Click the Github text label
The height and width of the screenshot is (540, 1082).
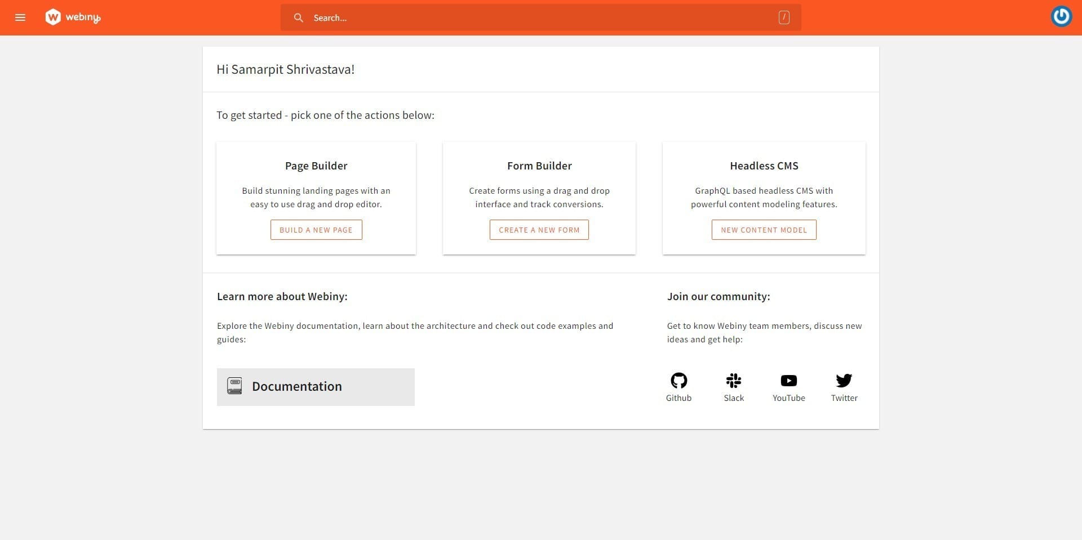(x=679, y=398)
